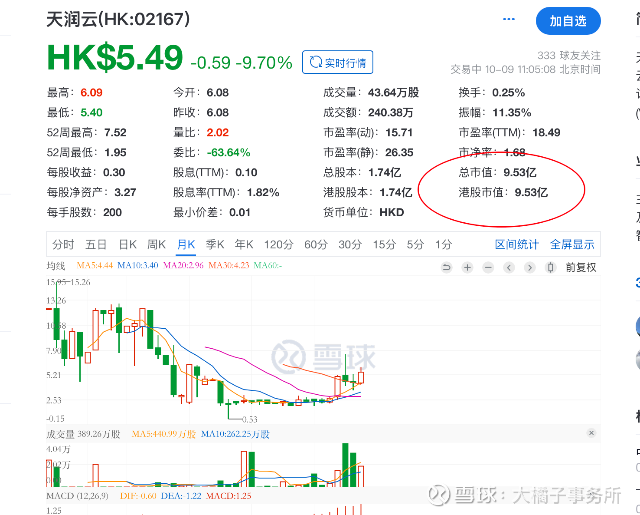Select the 月K monthly chart tab

click(186, 244)
